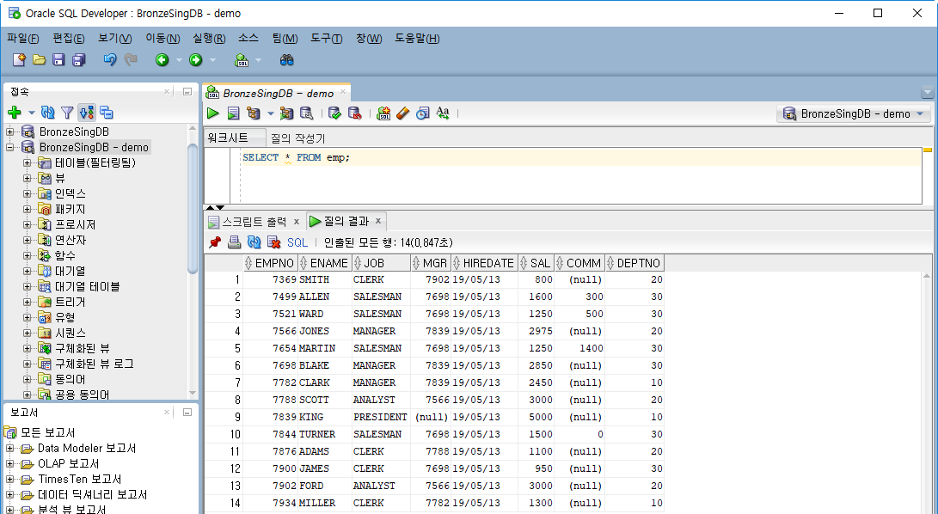The width and height of the screenshot is (938, 514).
Task: Expand the BronzeSingDB connection node
Action: (x=10, y=132)
